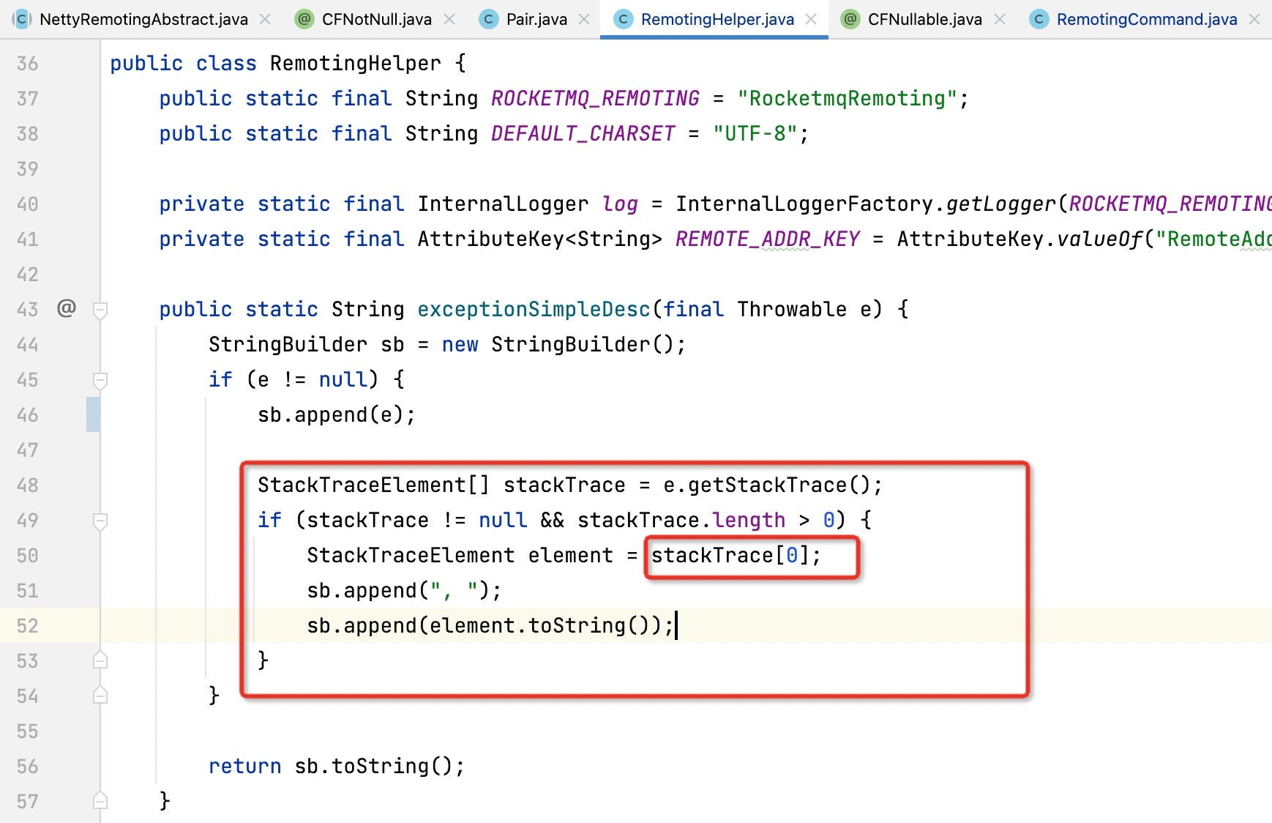Click return sb.toString() statement
This screenshot has height=823, width=1272.
point(337,767)
